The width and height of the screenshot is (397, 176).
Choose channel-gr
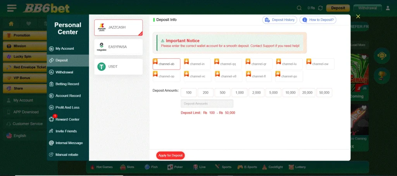point(259,64)
